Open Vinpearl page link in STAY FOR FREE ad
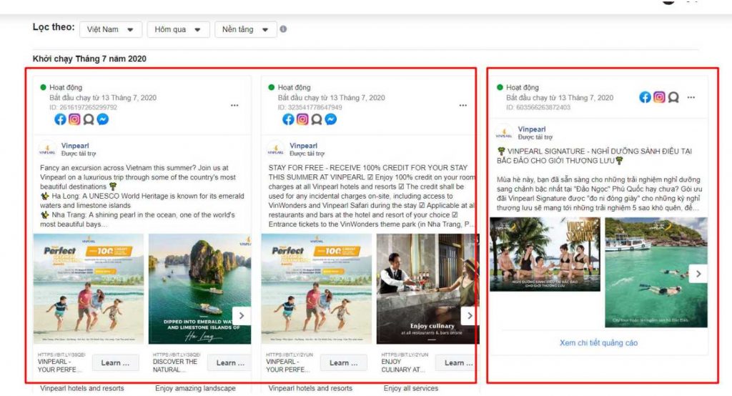This screenshot has width=732, height=396. (303, 146)
